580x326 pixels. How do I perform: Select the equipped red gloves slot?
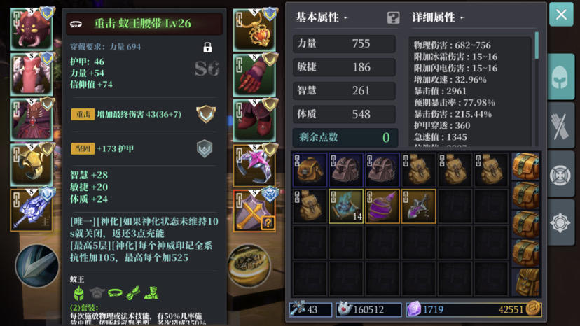tap(254, 76)
